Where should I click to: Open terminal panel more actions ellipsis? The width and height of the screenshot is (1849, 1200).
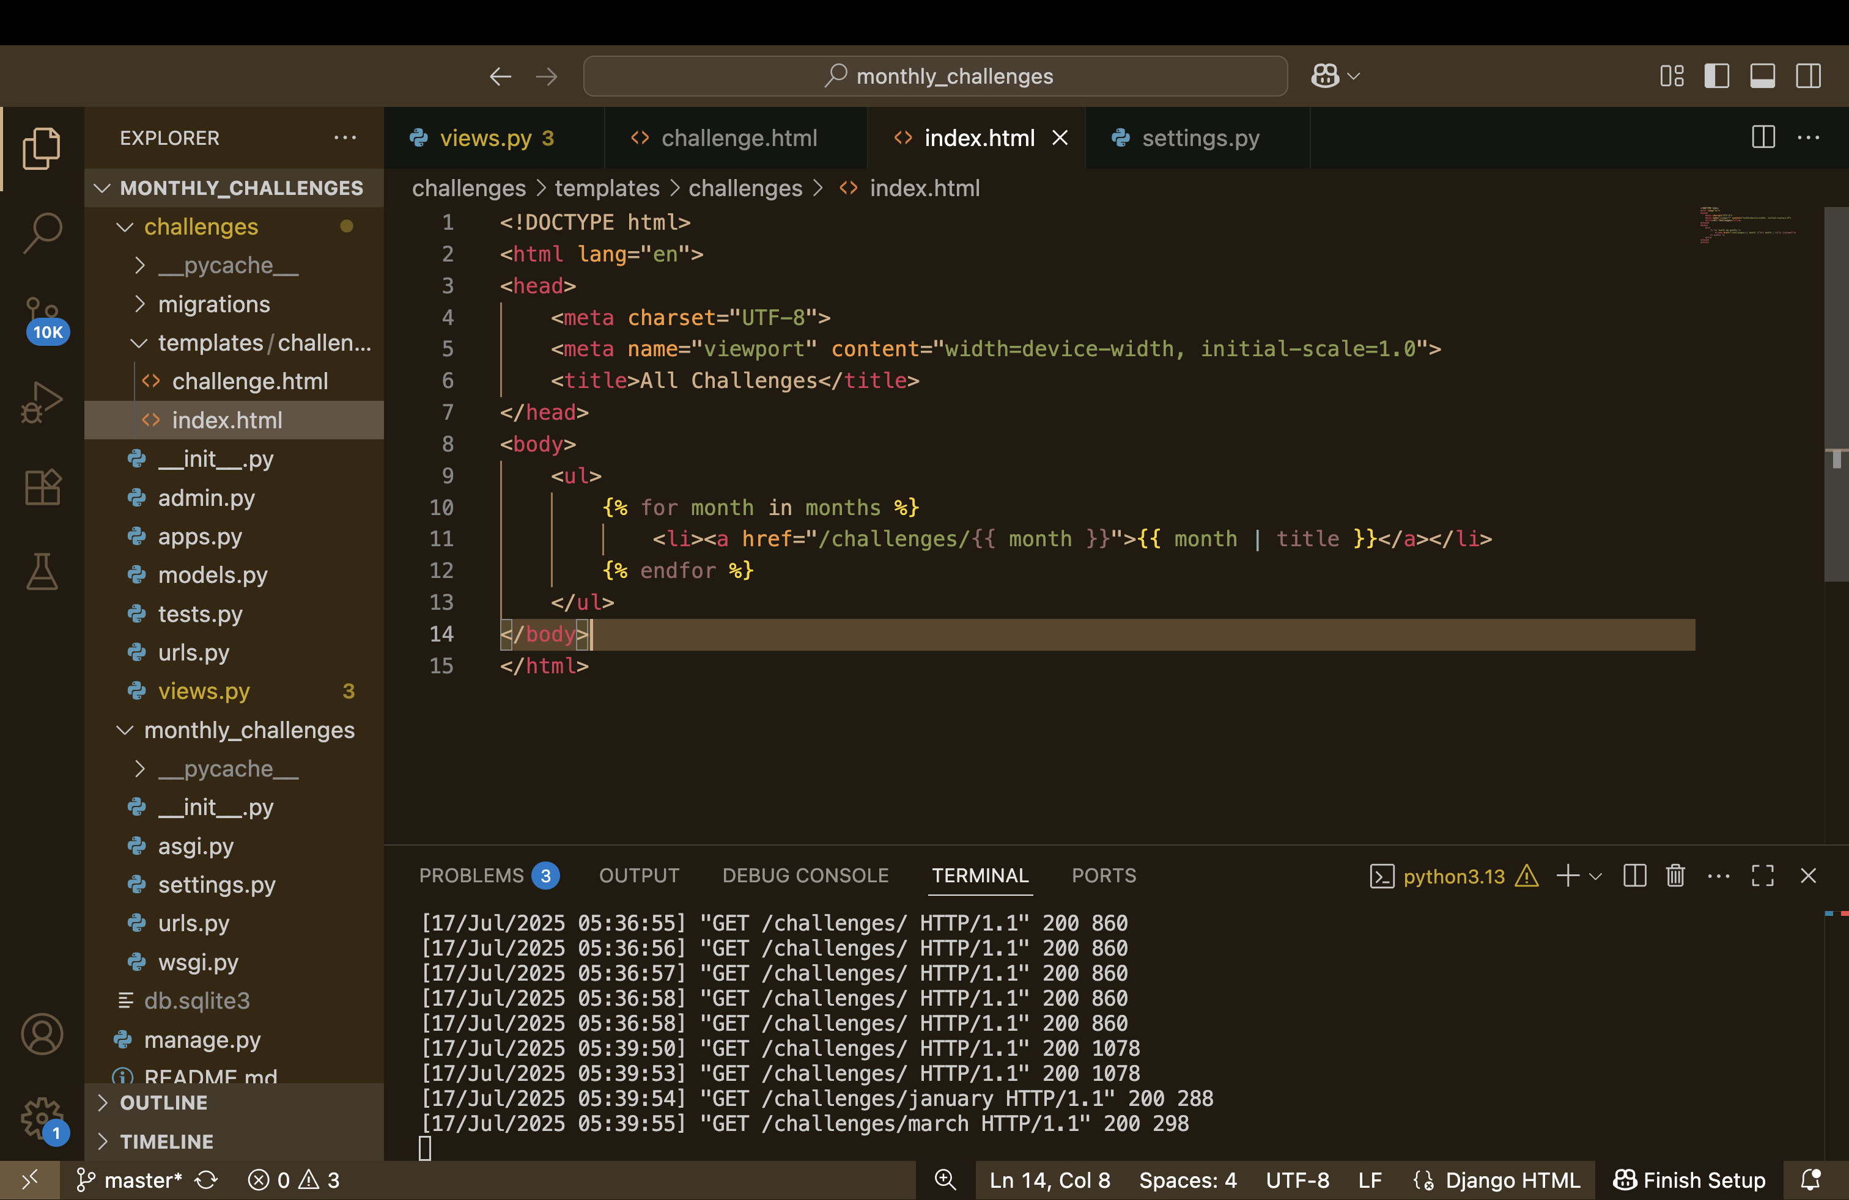(x=1719, y=876)
